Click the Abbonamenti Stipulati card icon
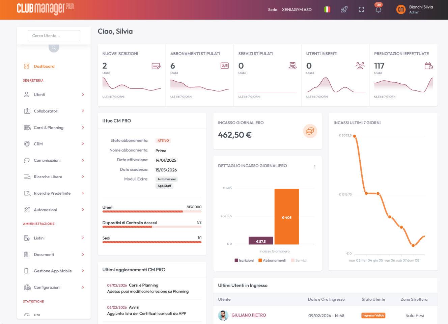Screen dimensions: 448x324 (225, 65)
